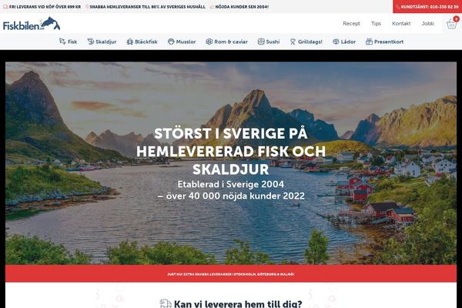Choose the squid icon for Bläckfisk
Viewport: 462px width, 308px height.
tap(130, 42)
